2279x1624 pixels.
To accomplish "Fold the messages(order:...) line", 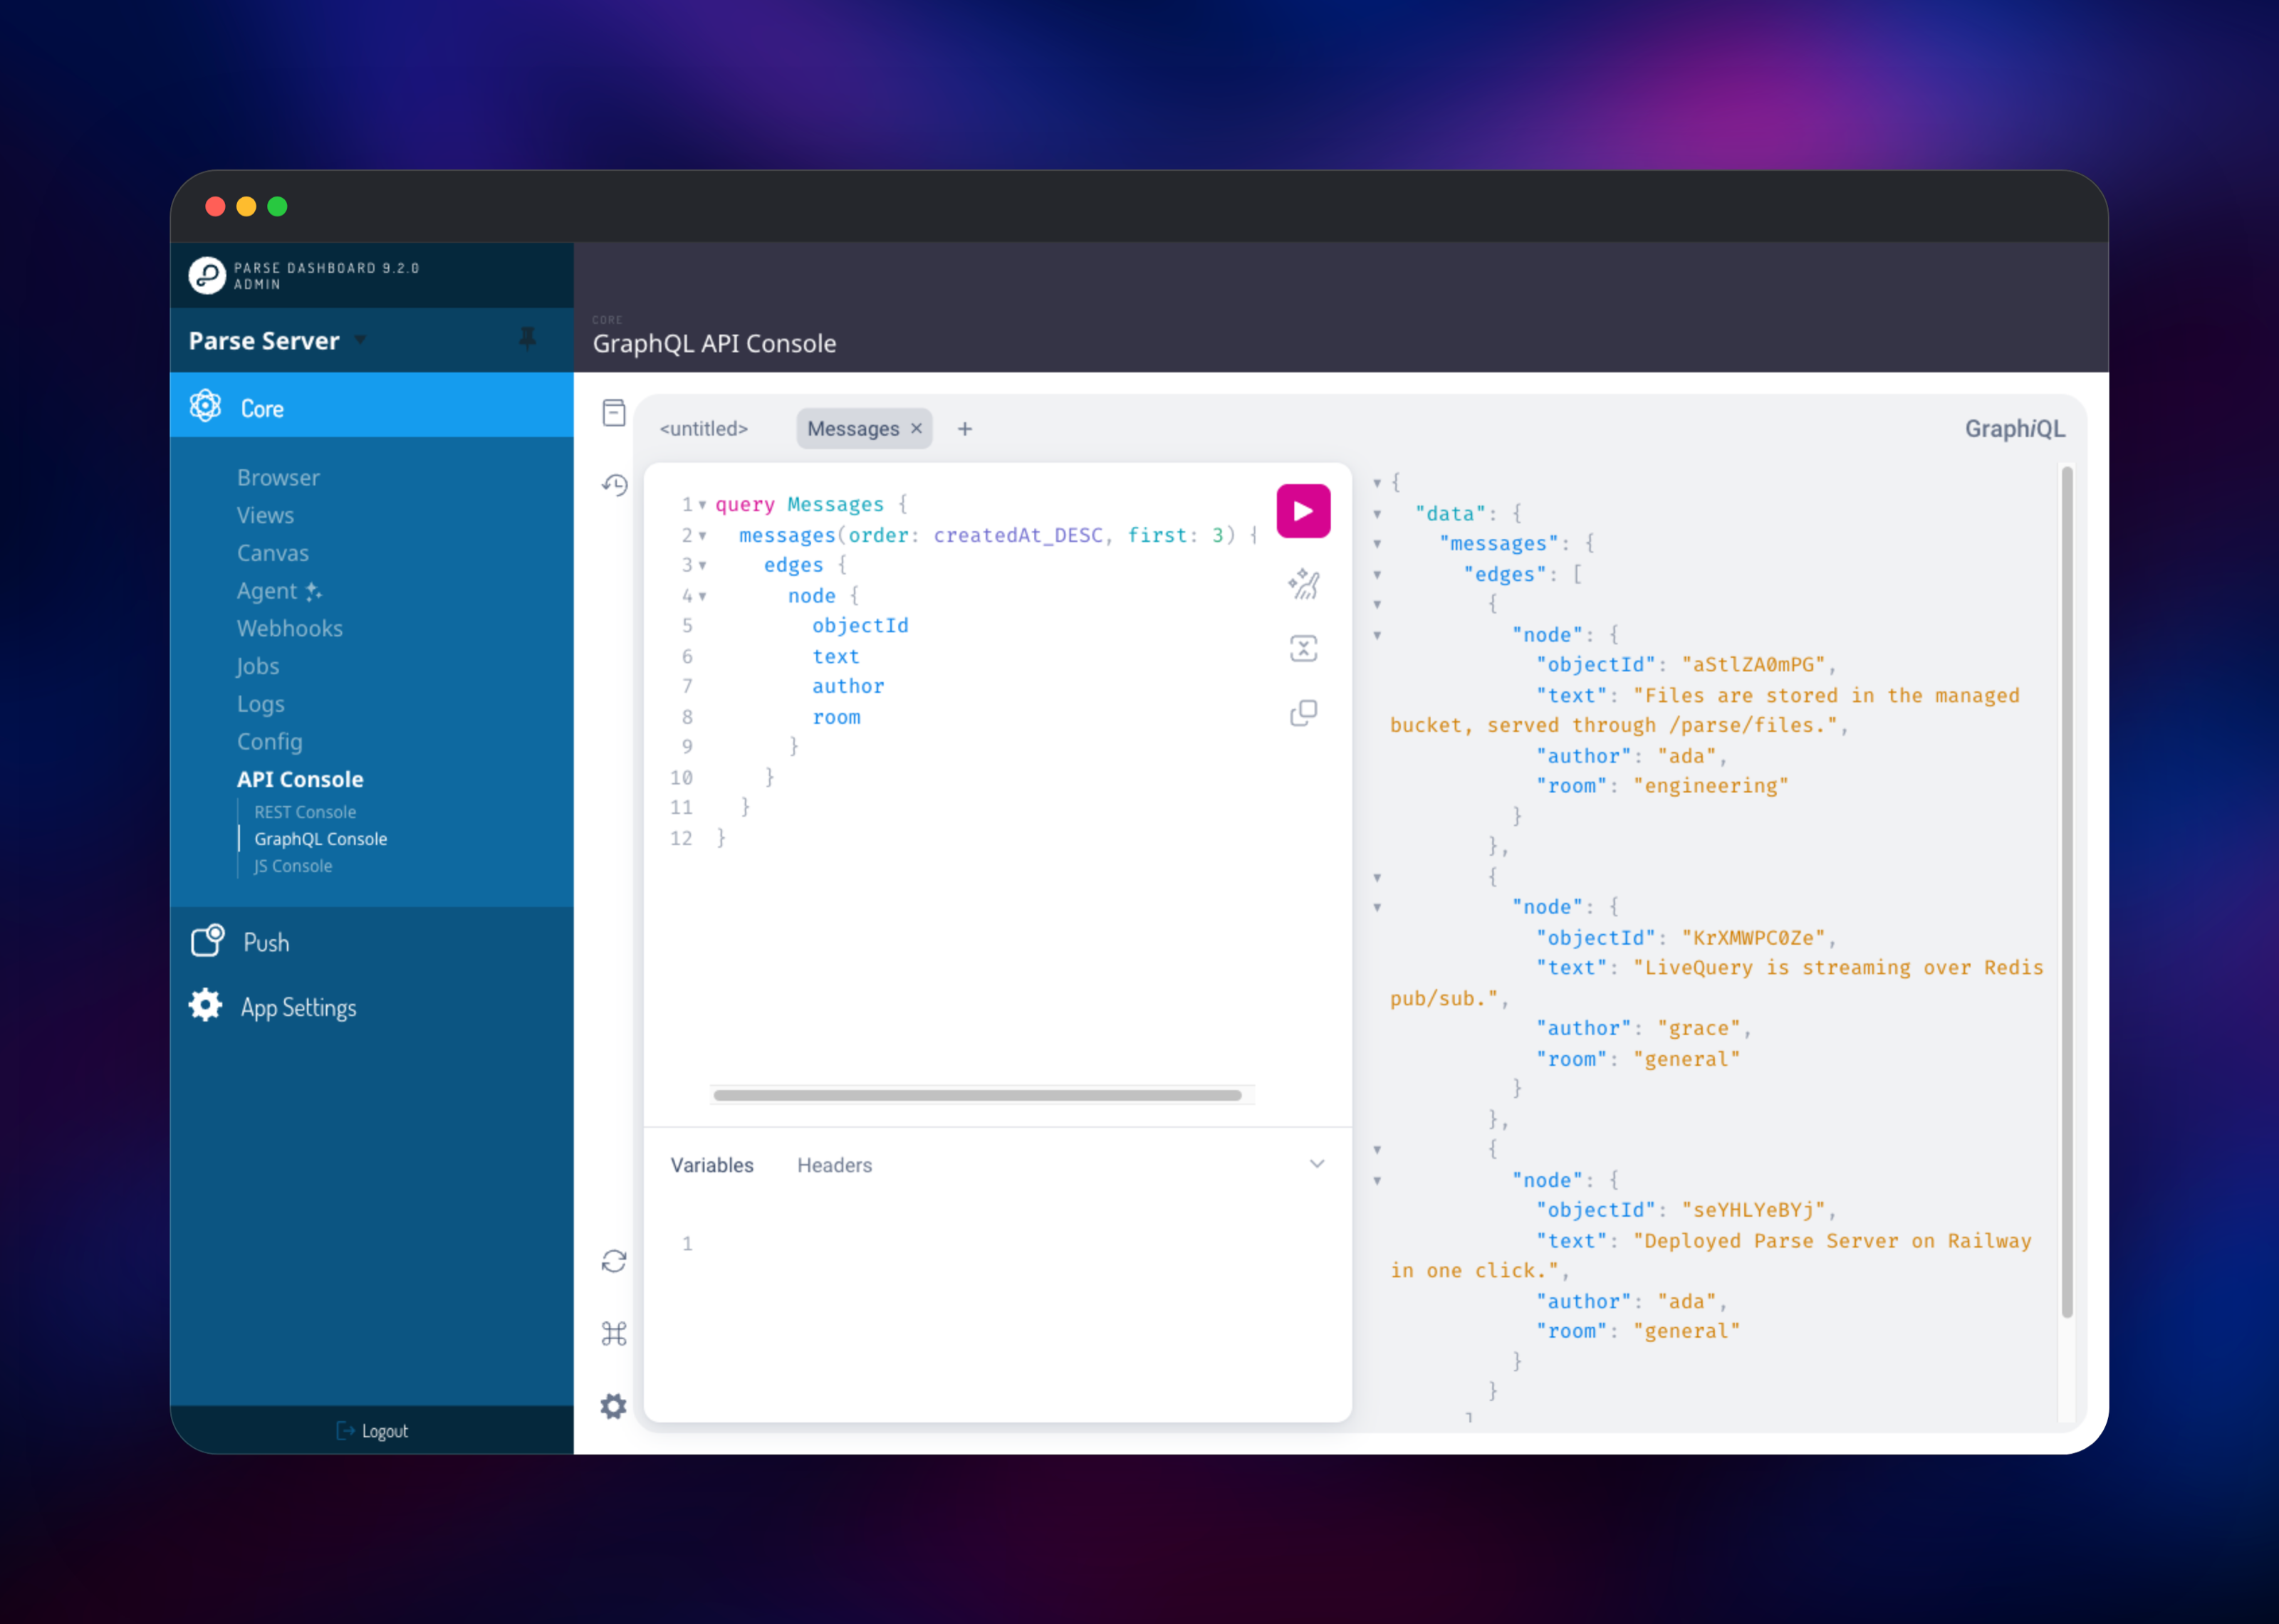I will coord(703,536).
